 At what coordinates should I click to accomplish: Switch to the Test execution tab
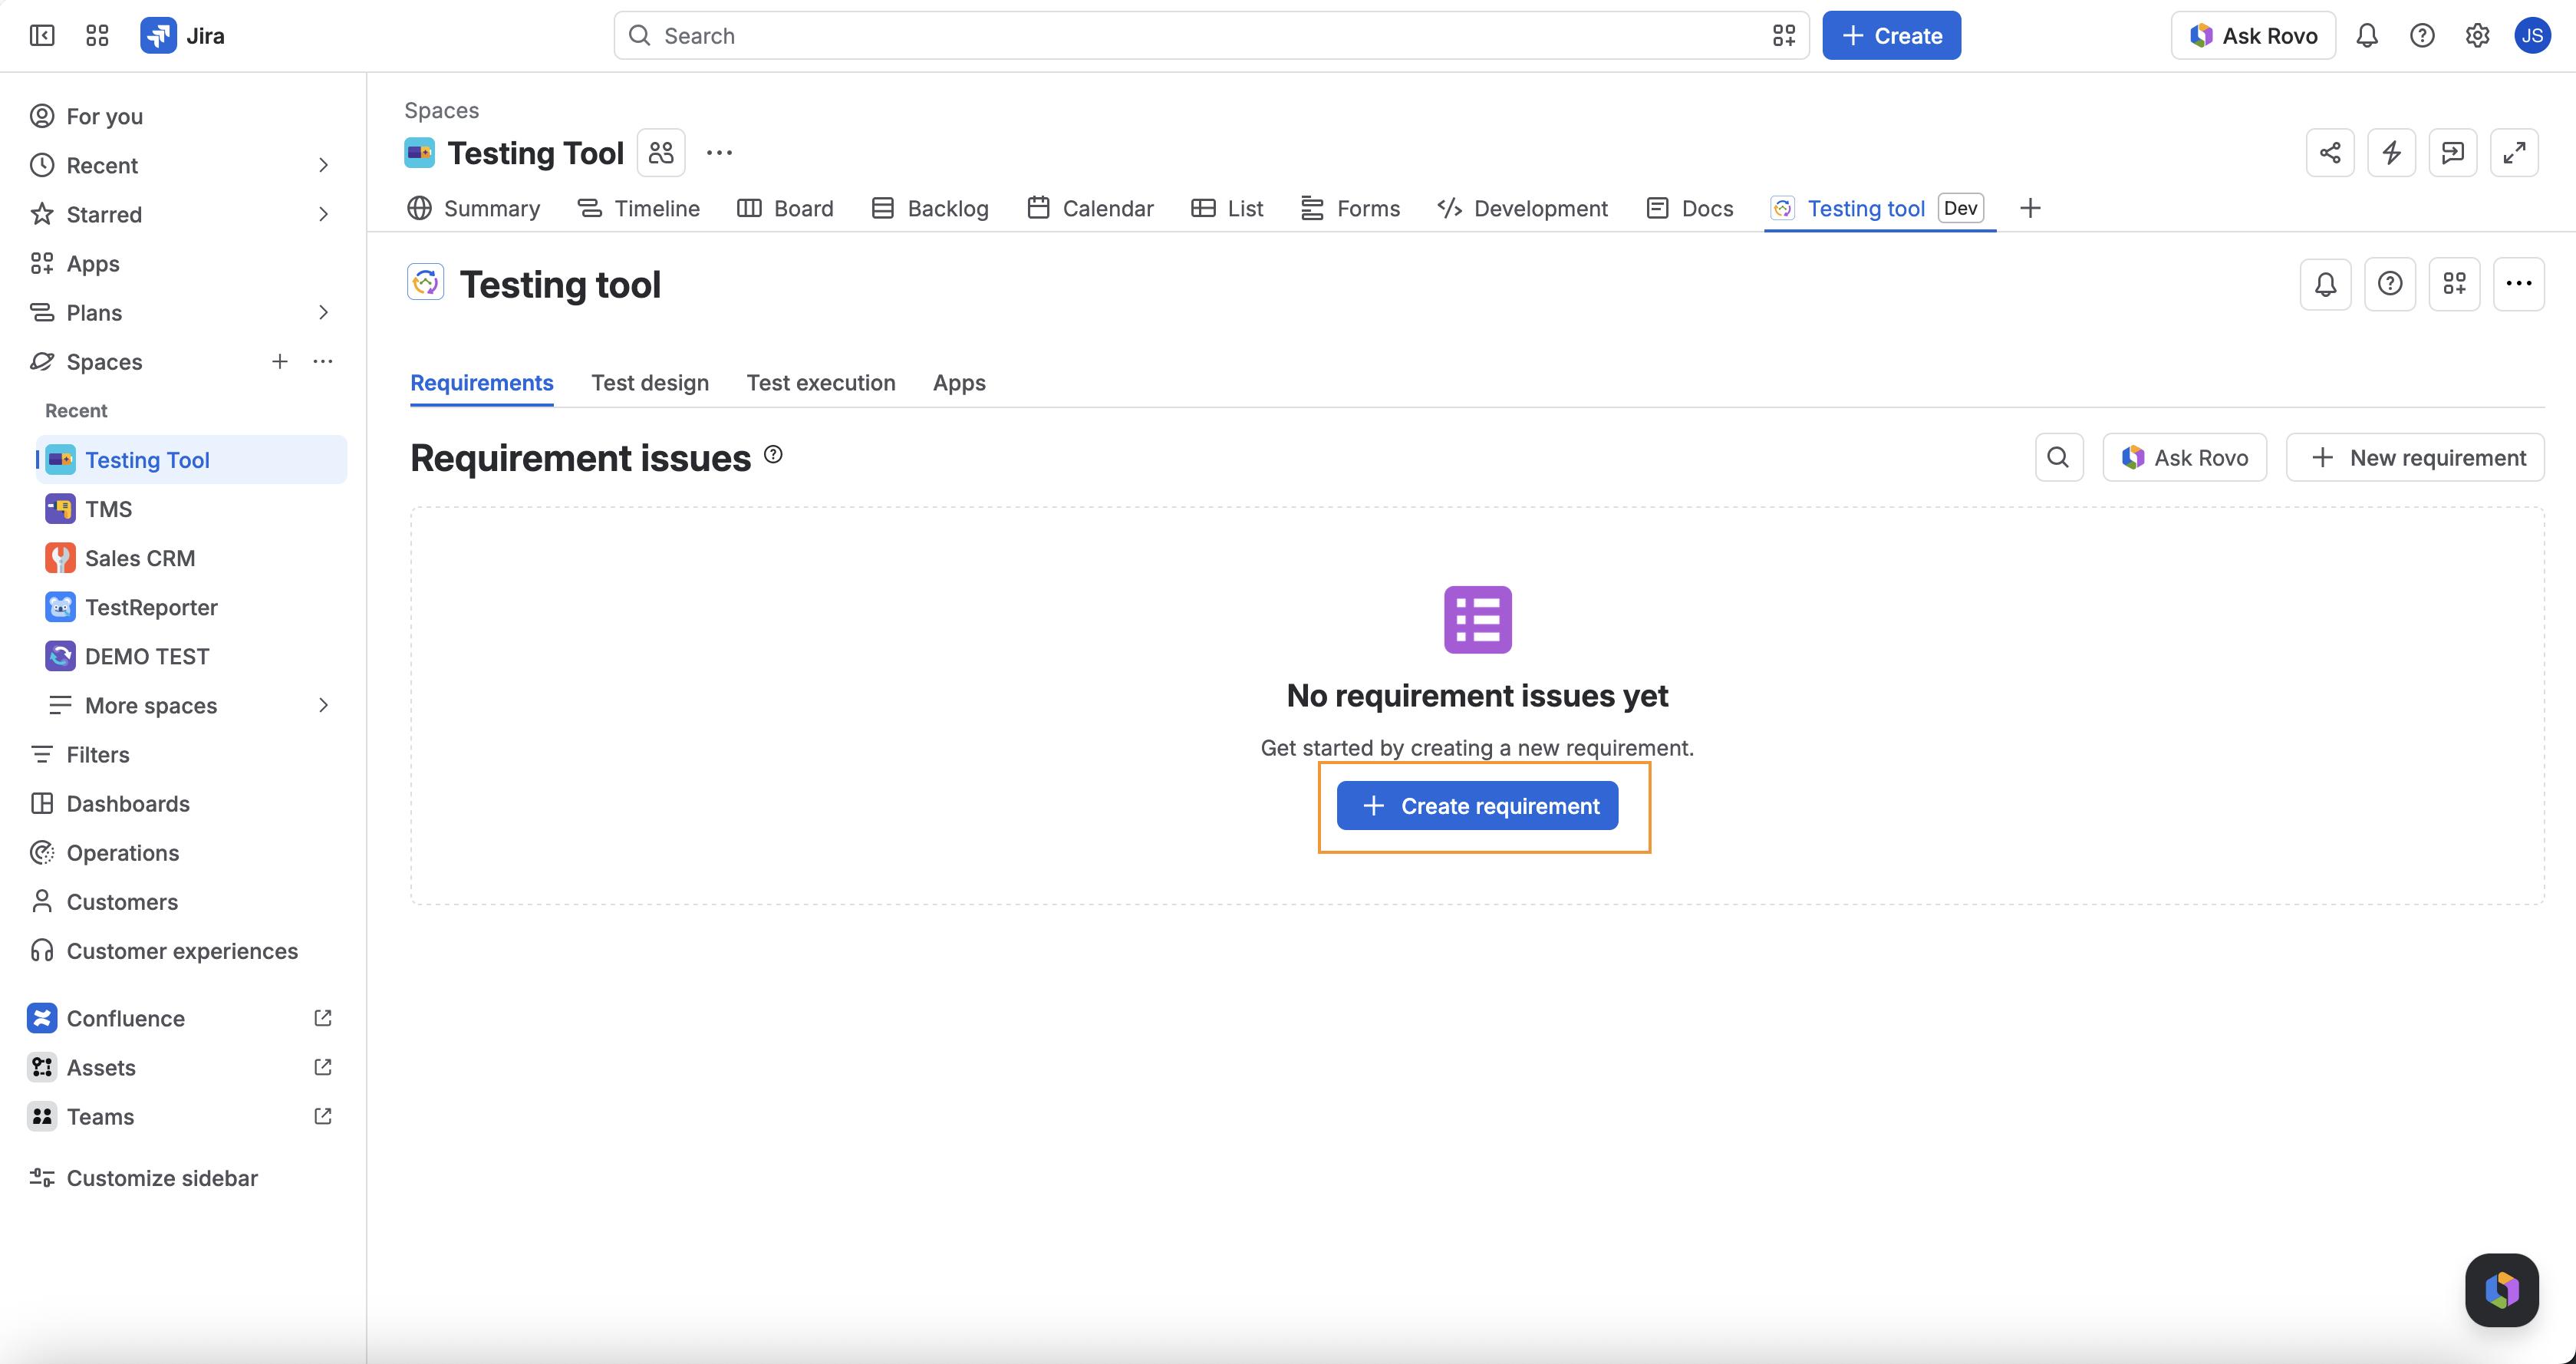pyautogui.click(x=821, y=383)
